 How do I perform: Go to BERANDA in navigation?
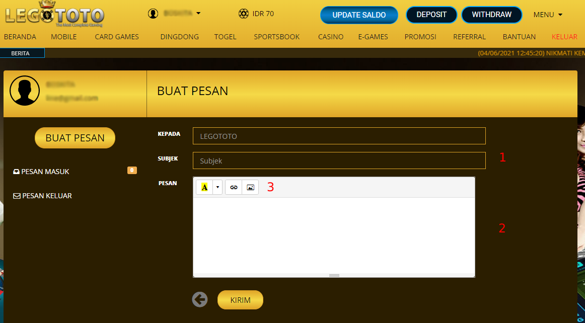(x=20, y=37)
